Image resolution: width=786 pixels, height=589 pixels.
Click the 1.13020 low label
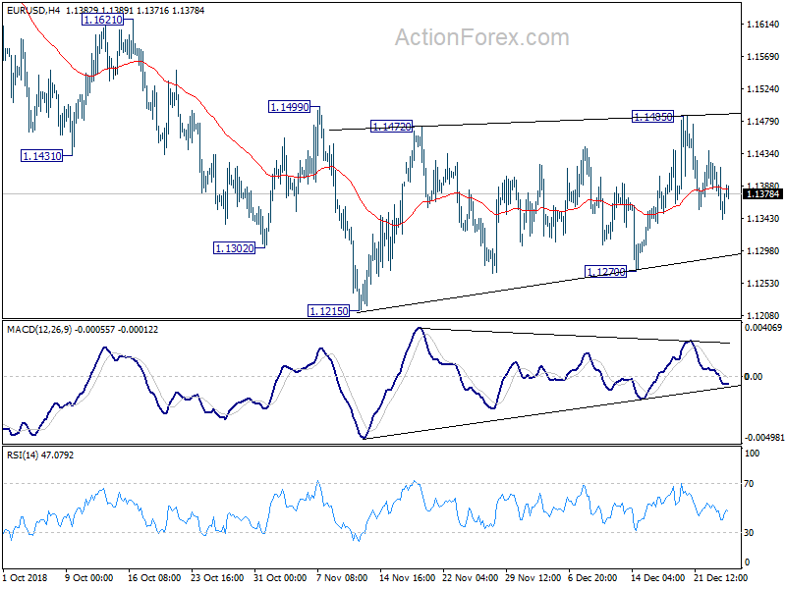click(x=234, y=248)
